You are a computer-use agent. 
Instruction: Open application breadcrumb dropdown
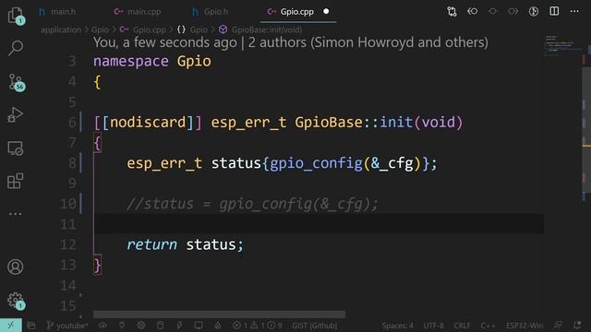coord(61,30)
